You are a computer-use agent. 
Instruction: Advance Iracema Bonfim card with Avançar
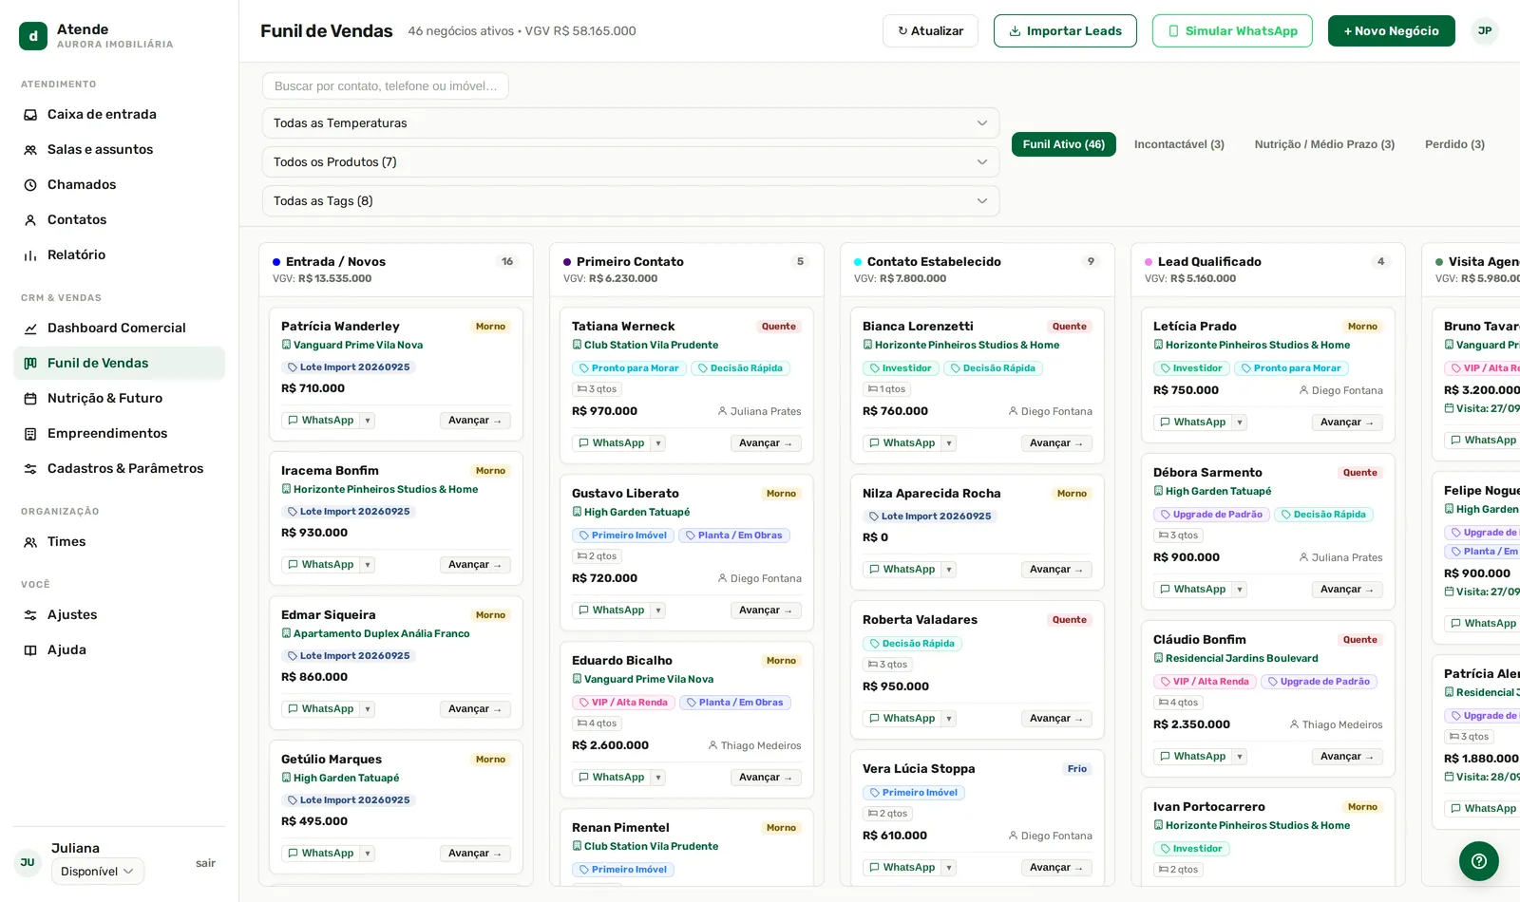475,565
